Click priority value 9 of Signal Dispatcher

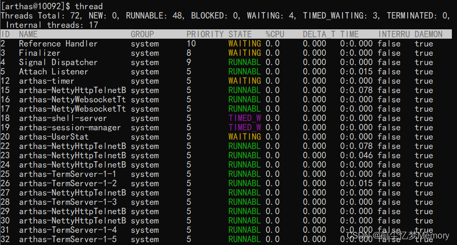coord(189,62)
